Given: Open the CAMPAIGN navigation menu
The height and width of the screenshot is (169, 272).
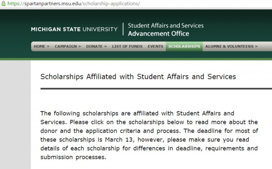Looking at the screenshot, I should [x=66, y=46].
